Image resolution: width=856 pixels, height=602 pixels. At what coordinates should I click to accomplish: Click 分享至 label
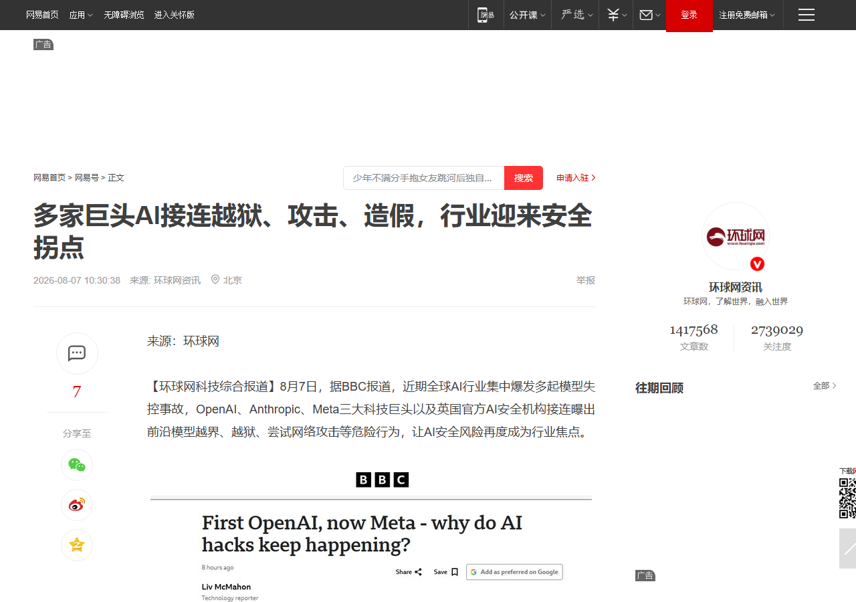click(77, 433)
